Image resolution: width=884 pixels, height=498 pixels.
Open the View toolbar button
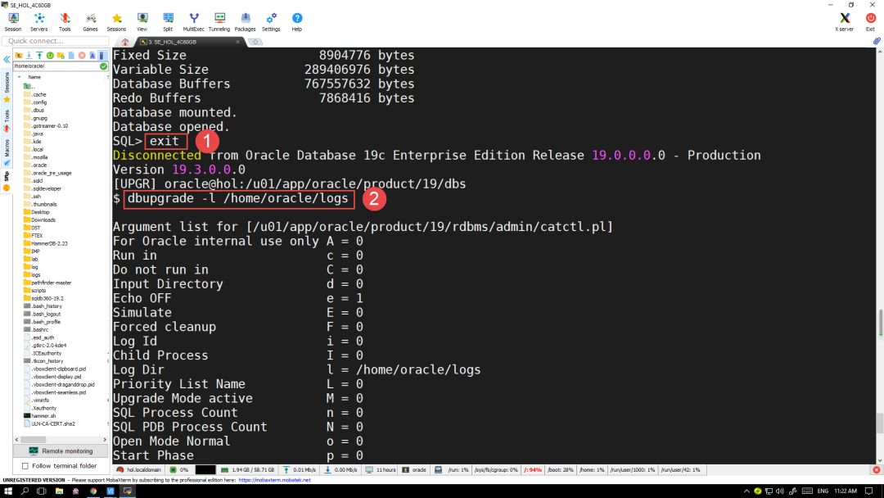(x=142, y=22)
